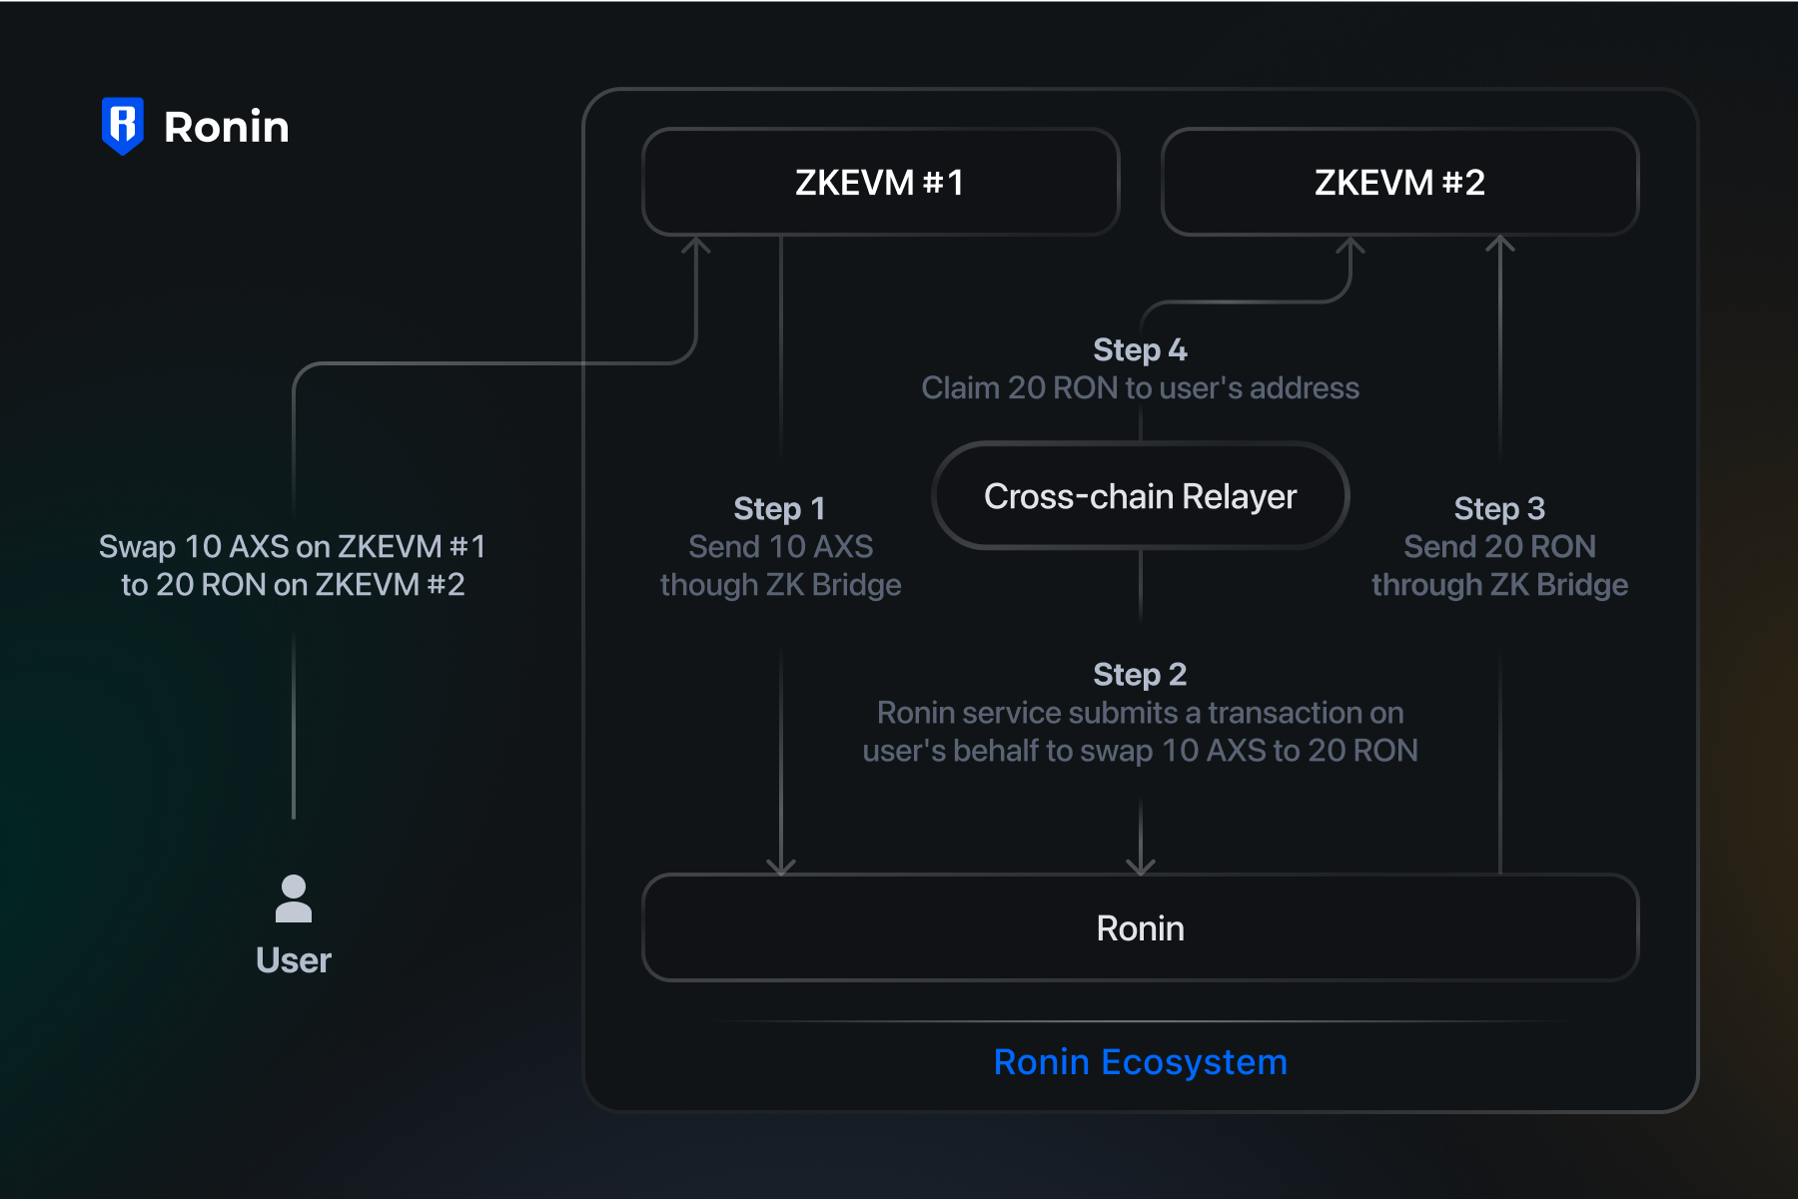Select the ZKEVM #1 tab label

[x=880, y=183]
